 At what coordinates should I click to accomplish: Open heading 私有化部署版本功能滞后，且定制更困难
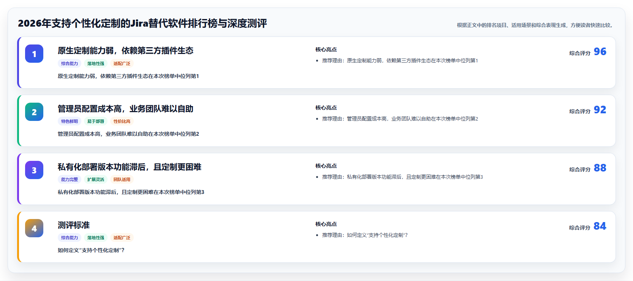(130, 167)
